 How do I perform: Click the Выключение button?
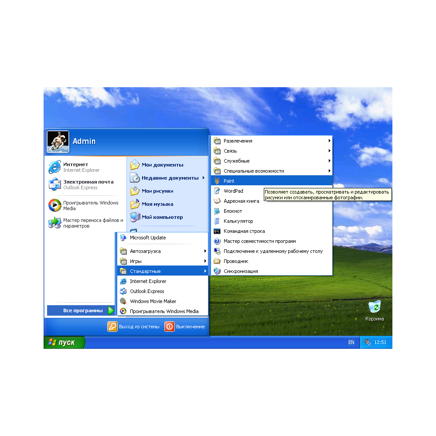click(x=184, y=327)
